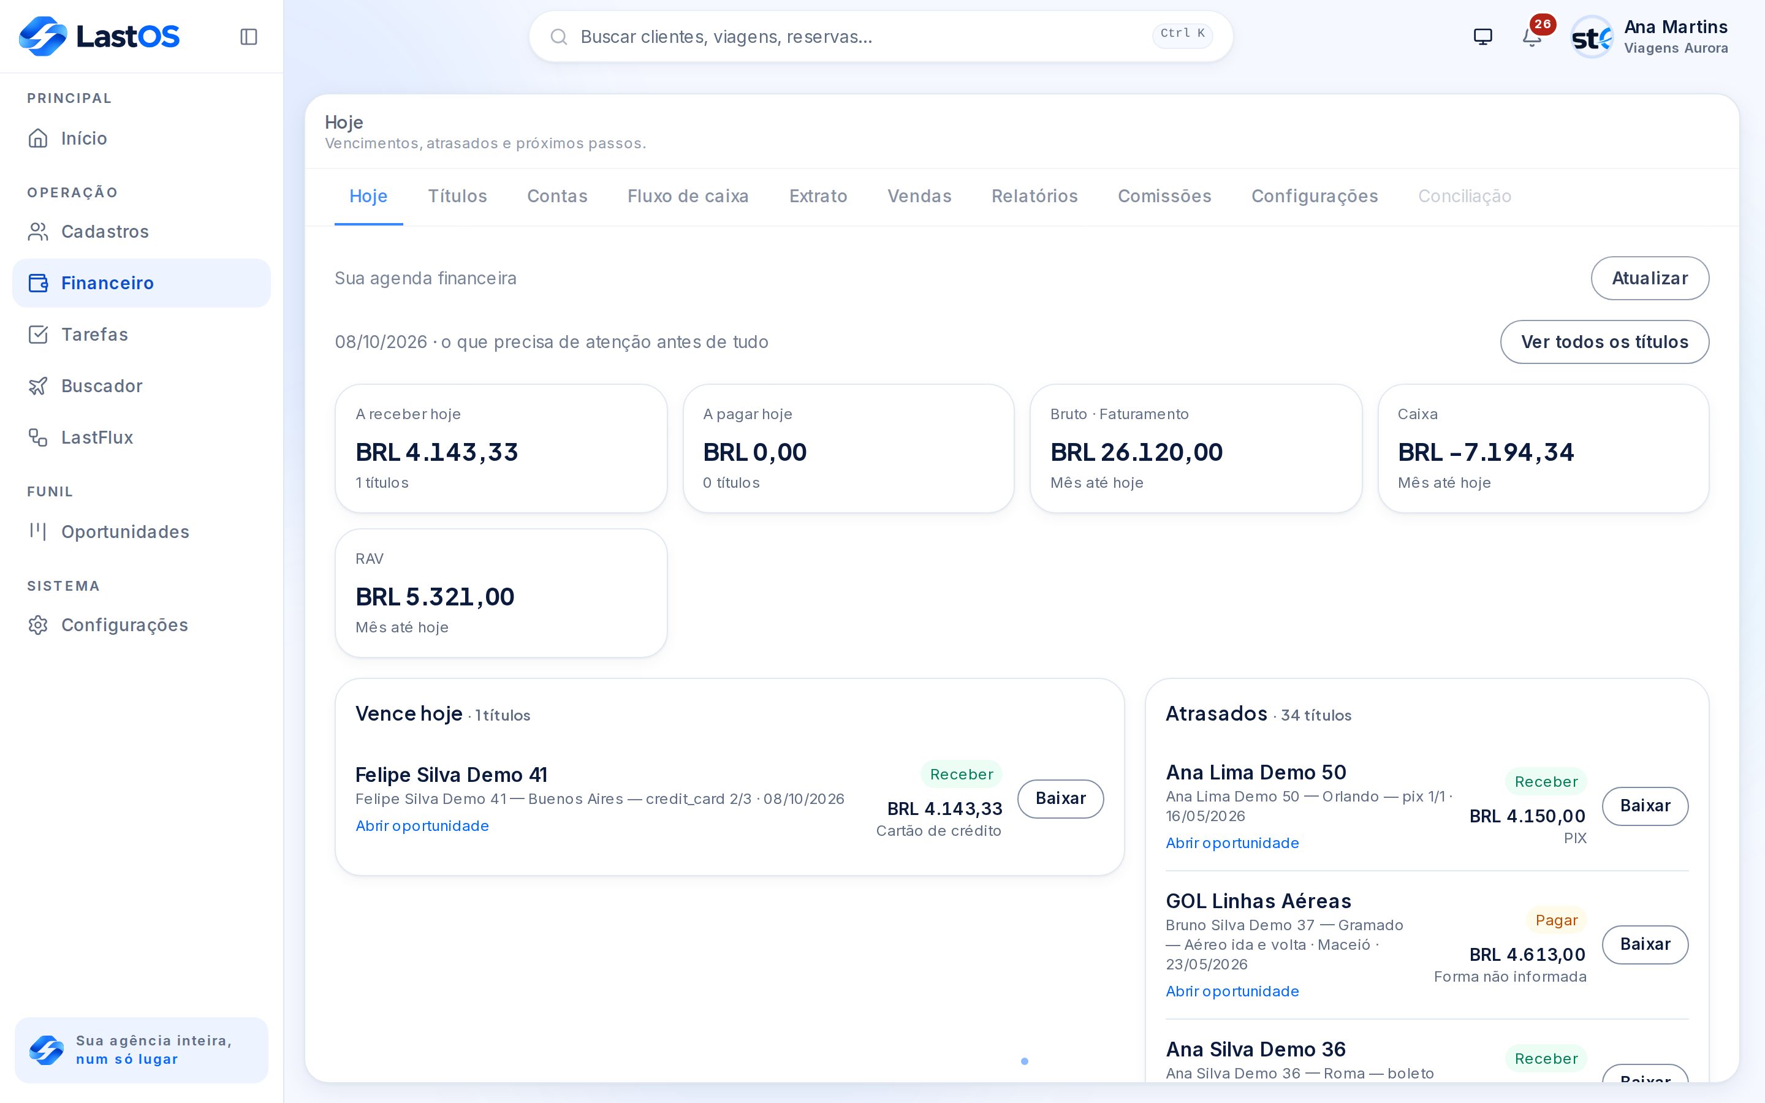Viewport: 1765px width, 1103px height.
Task: Focus the Buscar clientes search field
Action: (x=881, y=37)
